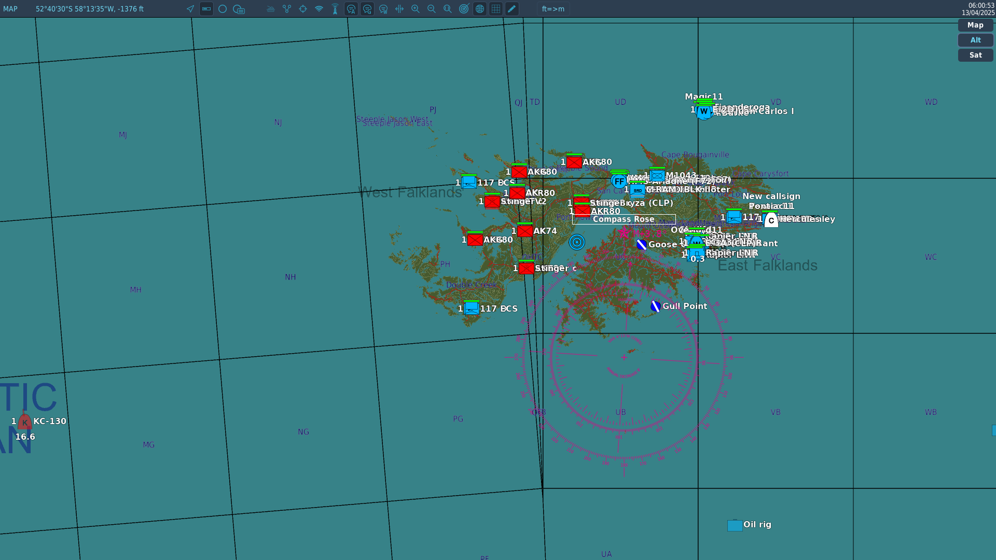Viewport: 996px width, 560px height.
Task: Select the Goose Green airfield marker
Action: (x=642, y=245)
